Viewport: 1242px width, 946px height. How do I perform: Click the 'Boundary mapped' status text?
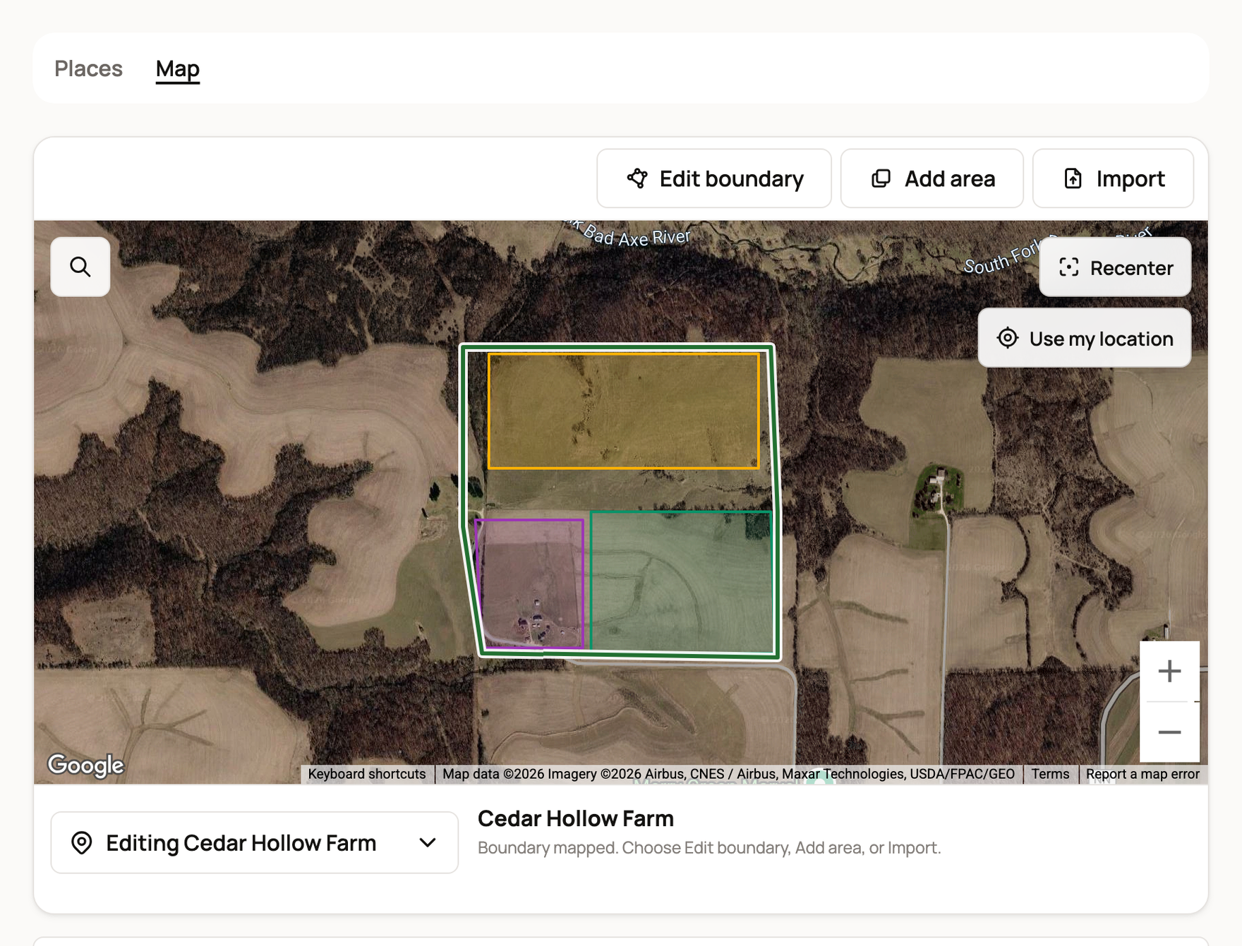(709, 847)
